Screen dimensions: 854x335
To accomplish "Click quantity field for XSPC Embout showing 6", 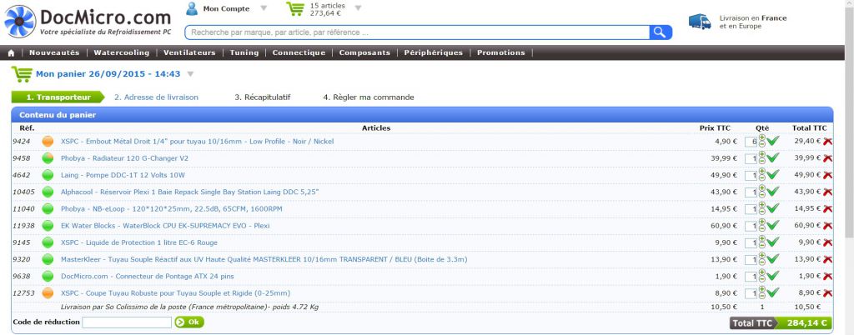I will tap(752, 142).
